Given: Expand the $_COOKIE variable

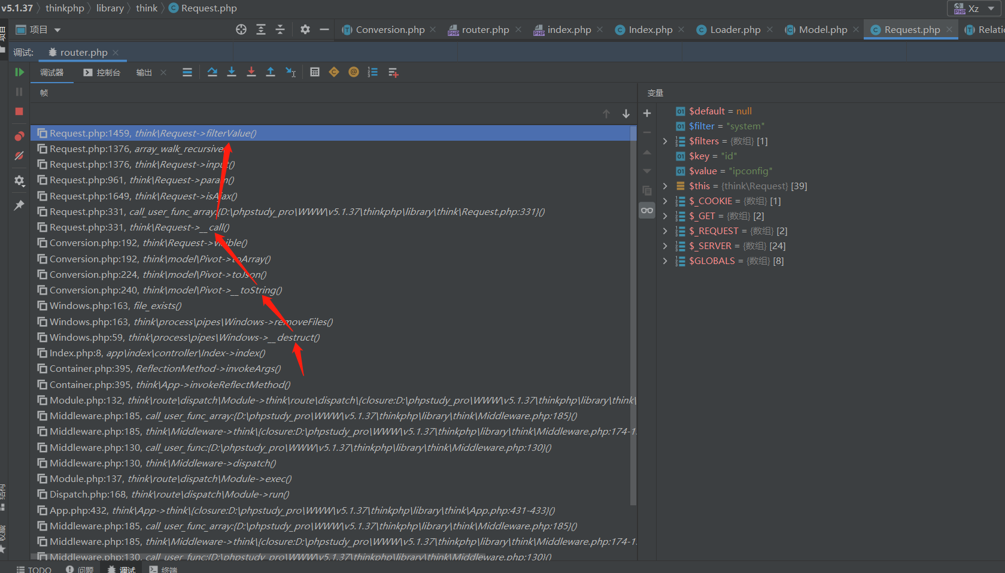Looking at the screenshot, I should coord(665,201).
